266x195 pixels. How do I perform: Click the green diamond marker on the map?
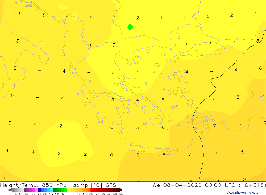pyautogui.click(x=130, y=27)
